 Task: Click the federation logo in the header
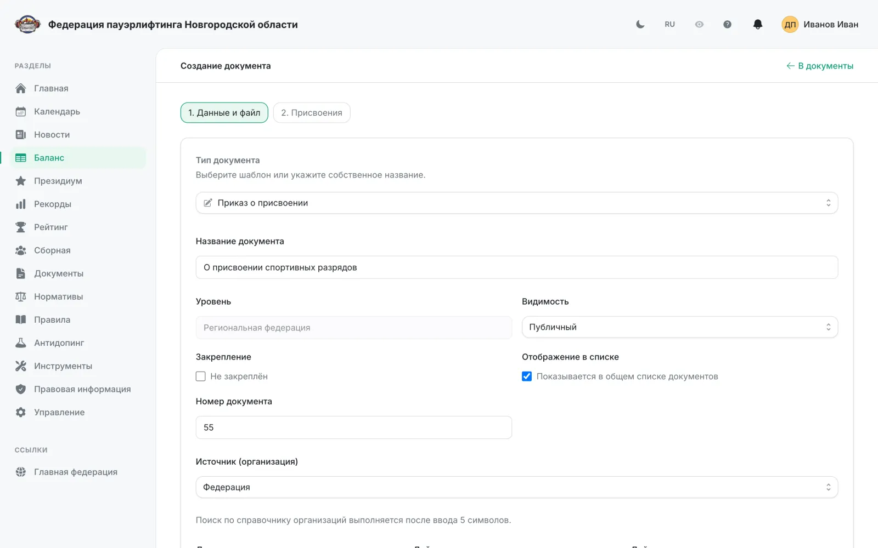click(x=27, y=24)
